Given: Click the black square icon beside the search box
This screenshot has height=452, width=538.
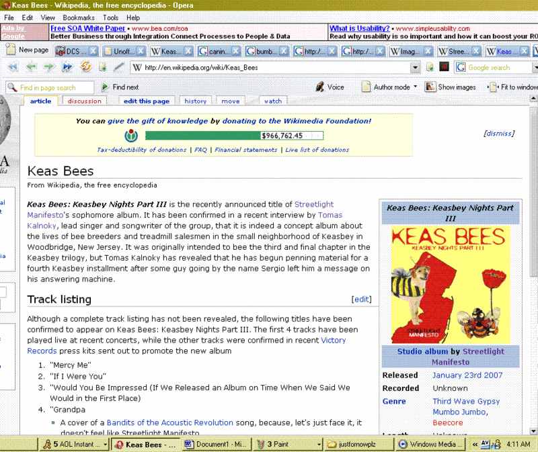Looking at the screenshot, I should (444, 66).
